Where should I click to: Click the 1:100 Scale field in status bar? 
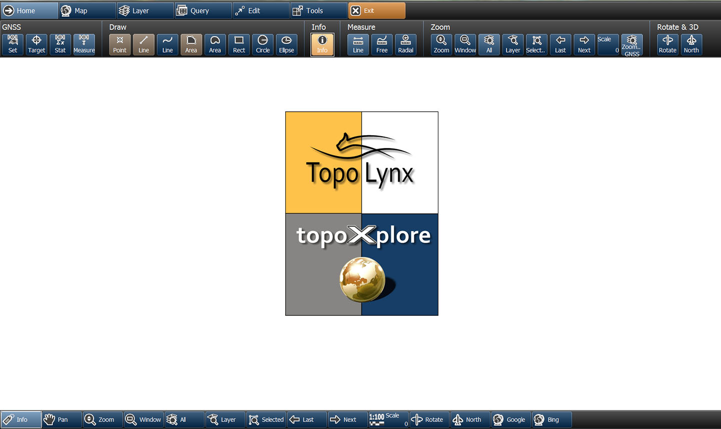388,419
